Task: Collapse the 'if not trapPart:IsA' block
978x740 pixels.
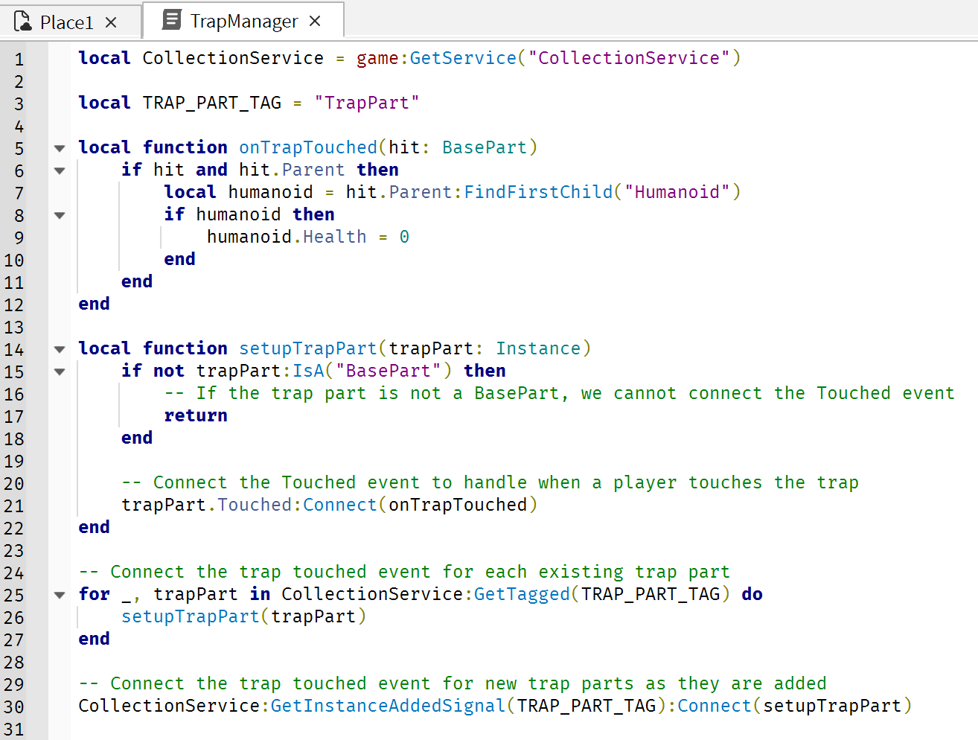Action: pos(60,371)
